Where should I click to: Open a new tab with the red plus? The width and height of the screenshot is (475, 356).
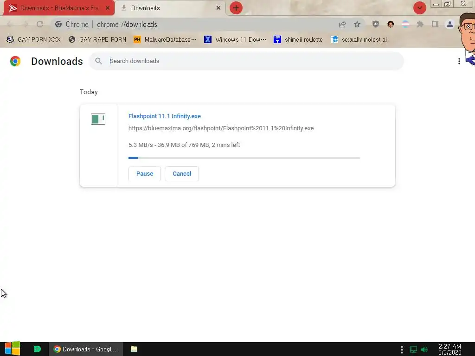tap(236, 8)
